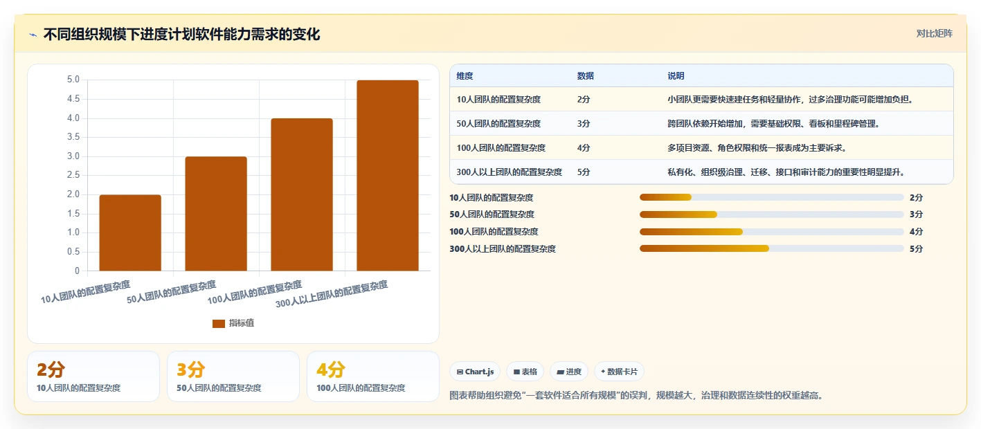The width and height of the screenshot is (981, 429).
Task: Click the icon inside 表格 chip
Action: pos(516,372)
